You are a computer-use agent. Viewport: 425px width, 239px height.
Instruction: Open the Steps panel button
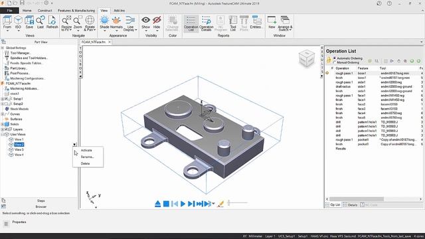pyautogui.click(x=41, y=200)
